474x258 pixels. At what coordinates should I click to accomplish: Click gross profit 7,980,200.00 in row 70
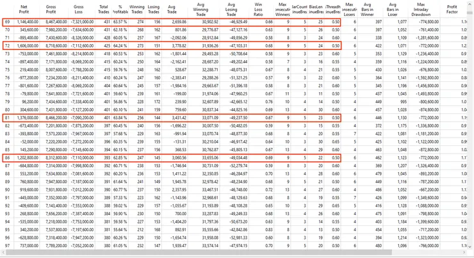pos(56,30)
